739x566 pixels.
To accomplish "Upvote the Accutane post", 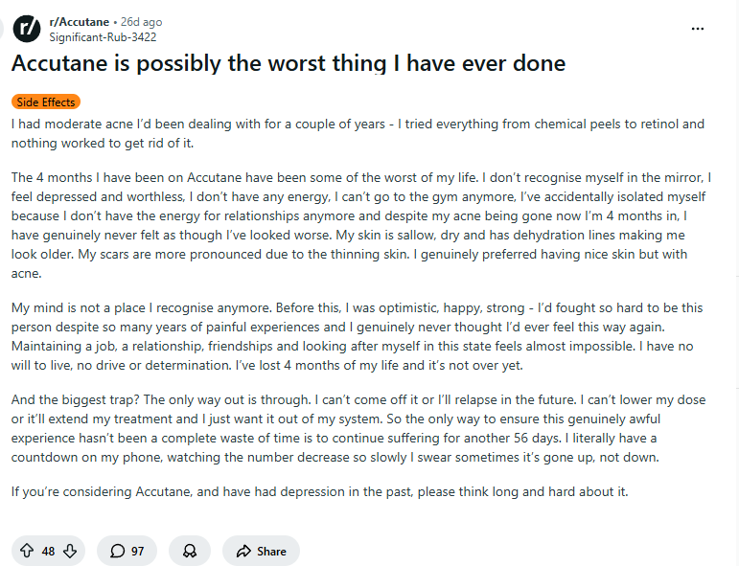I will coord(26,551).
